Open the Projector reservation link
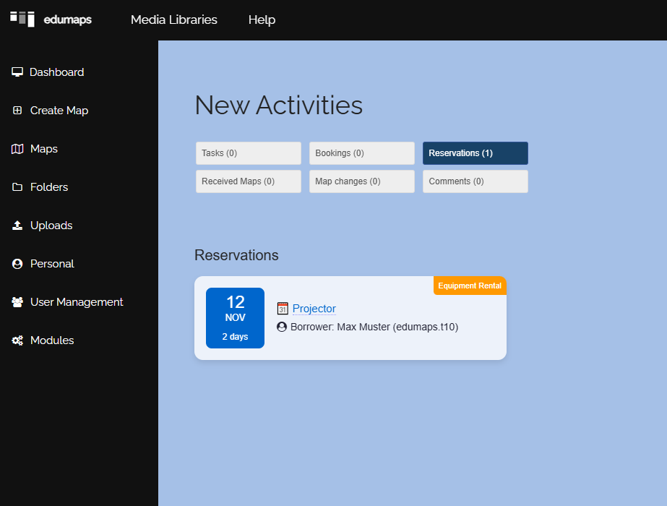This screenshot has width=667, height=506. pyautogui.click(x=314, y=309)
